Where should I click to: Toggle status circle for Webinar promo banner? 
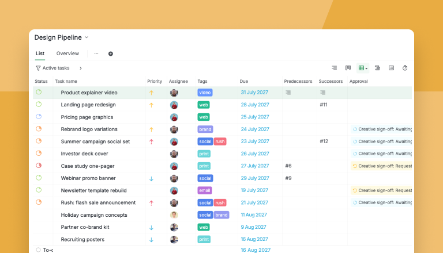click(39, 178)
